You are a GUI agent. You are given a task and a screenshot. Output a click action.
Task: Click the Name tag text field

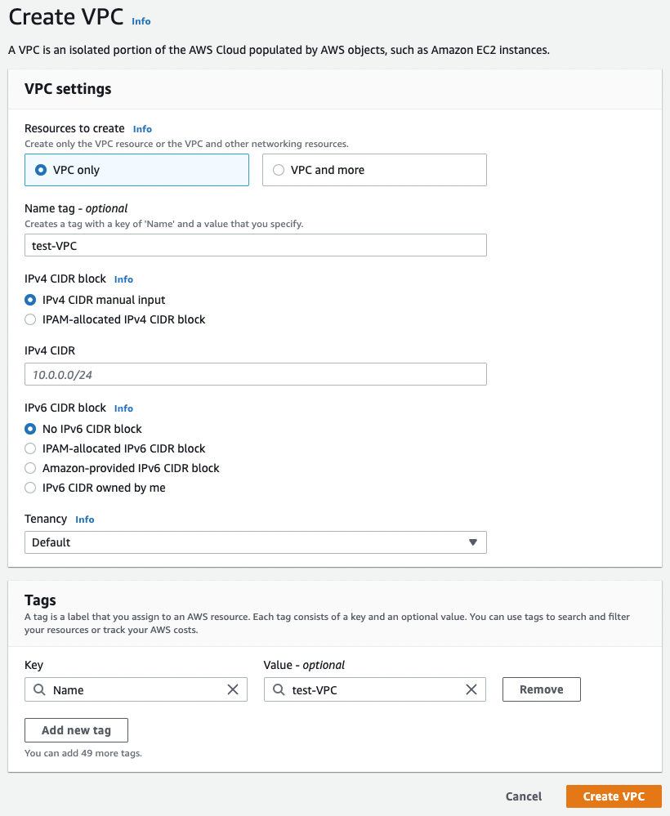coord(256,245)
